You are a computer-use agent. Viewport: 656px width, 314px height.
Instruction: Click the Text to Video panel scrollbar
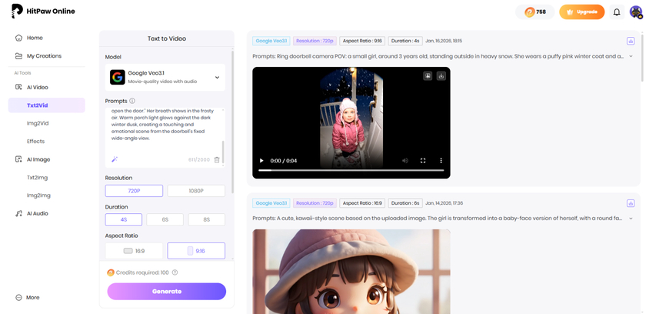[x=232, y=122]
